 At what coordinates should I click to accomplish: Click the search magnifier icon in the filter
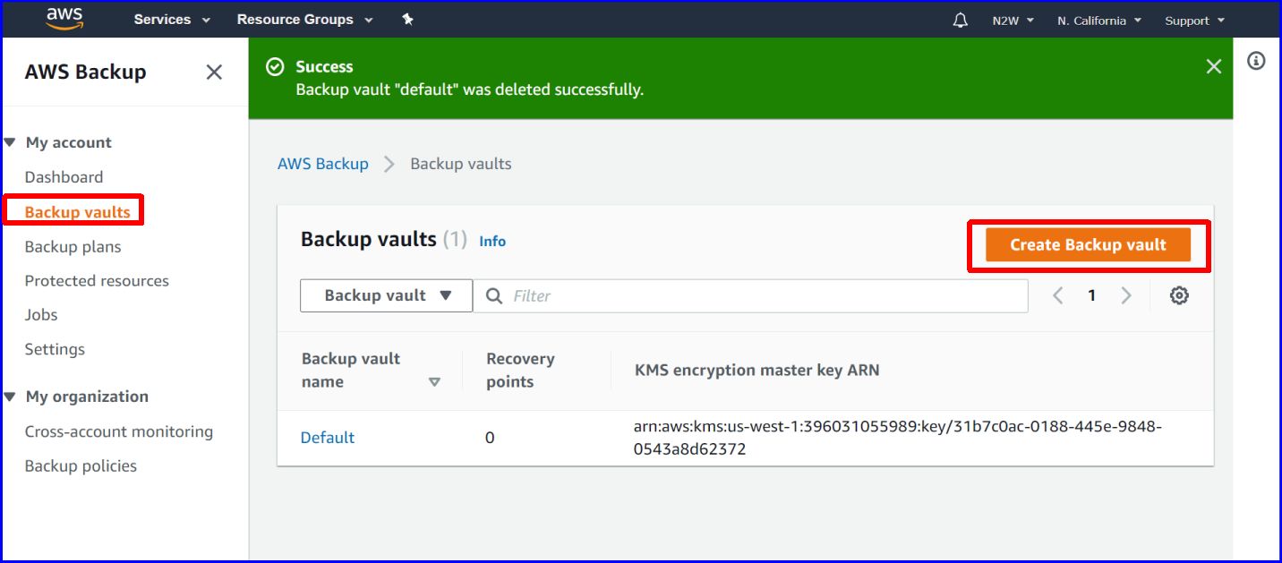(x=493, y=295)
